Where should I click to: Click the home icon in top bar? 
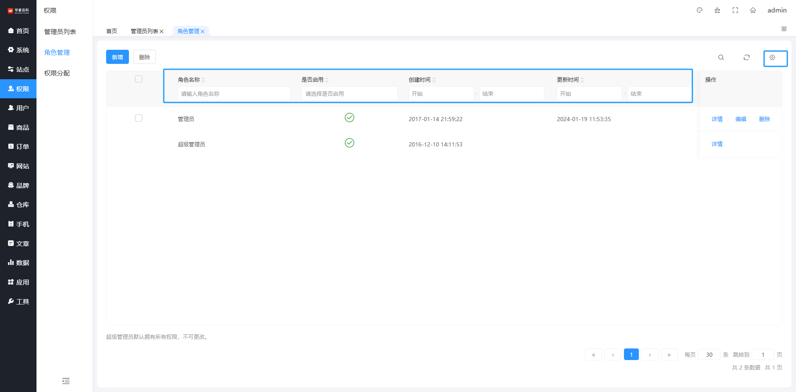753,10
